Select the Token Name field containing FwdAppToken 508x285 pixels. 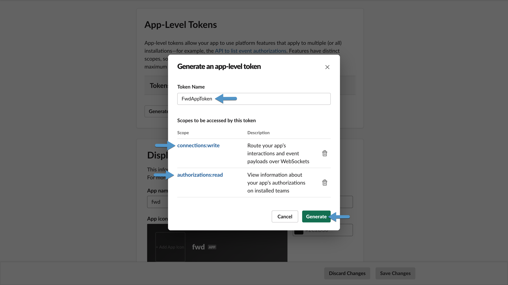click(254, 99)
